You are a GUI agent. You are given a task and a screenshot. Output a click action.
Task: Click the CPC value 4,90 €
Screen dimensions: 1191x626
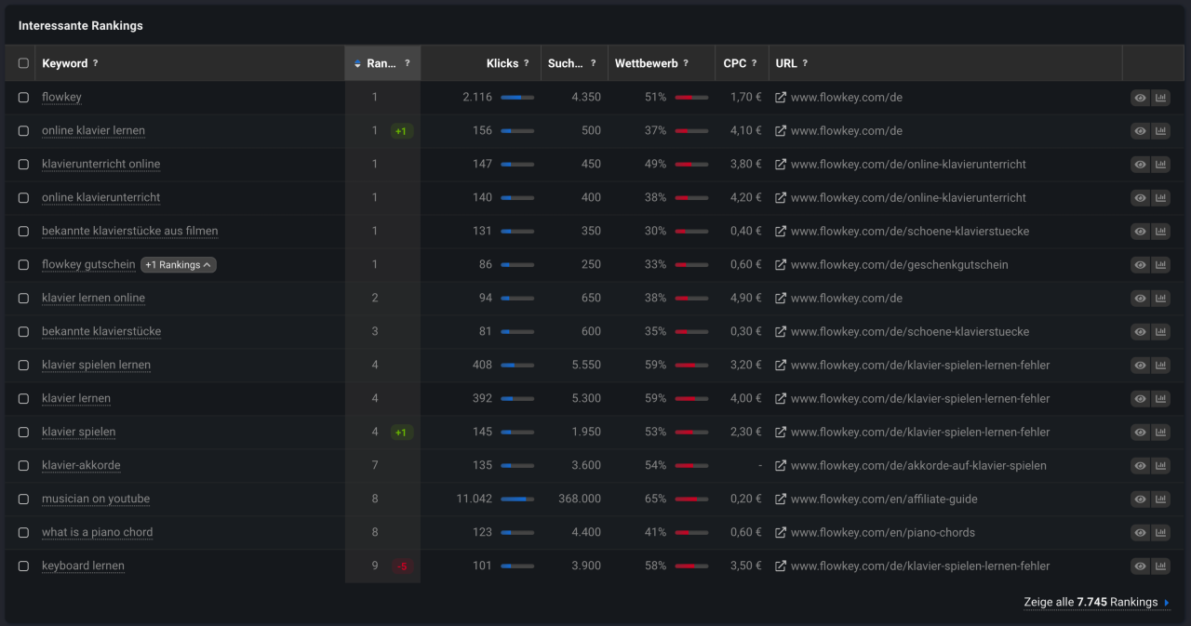pos(745,299)
